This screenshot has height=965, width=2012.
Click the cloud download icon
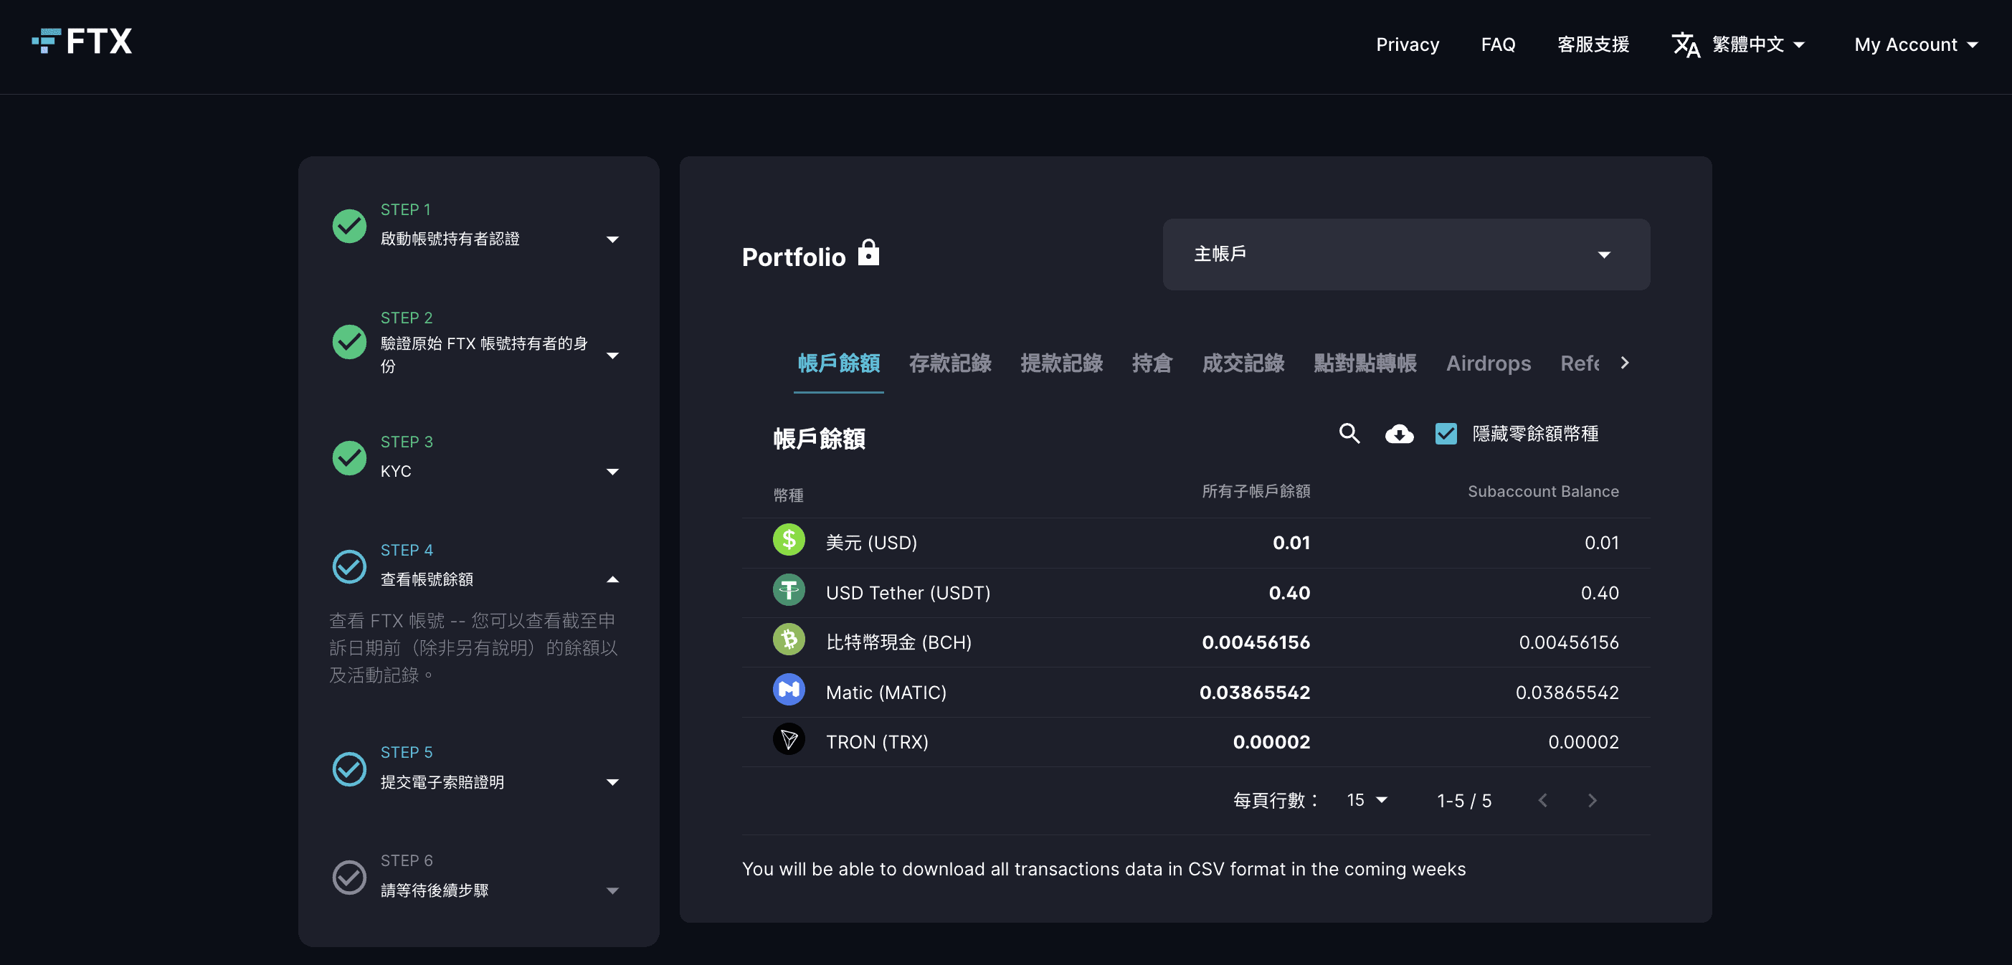[1399, 433]
